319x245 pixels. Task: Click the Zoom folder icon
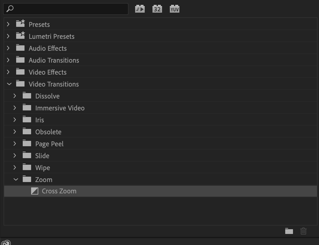tap(27, 179)
